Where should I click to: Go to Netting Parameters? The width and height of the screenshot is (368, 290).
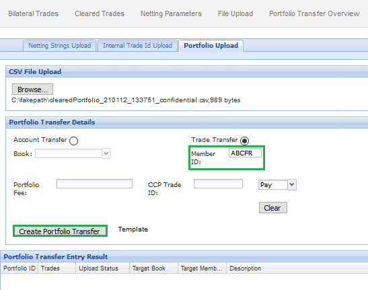[x=171, y=13]
